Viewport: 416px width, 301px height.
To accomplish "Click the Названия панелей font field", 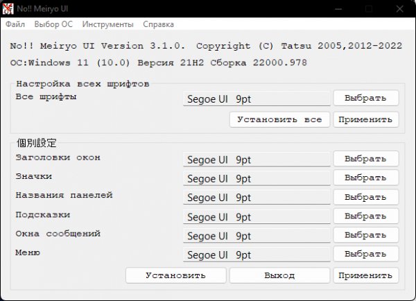I will [257, 198].
